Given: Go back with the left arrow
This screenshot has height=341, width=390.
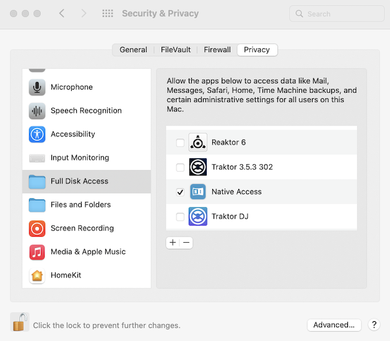Looking at the screenshot, I should tap(62, 14).
